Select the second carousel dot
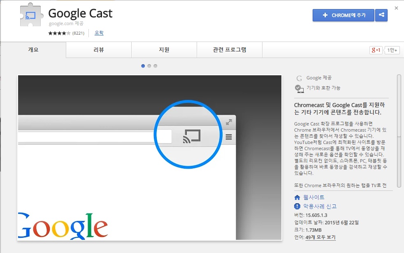This screenshot has width=404, height=253. point(149,65)
